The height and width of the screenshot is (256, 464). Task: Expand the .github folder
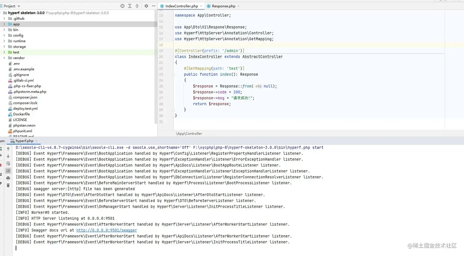(4, 18)
